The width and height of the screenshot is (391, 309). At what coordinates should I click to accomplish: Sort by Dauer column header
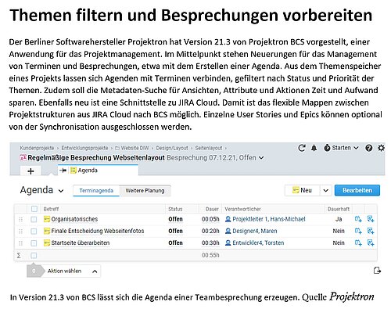[212, 209]
